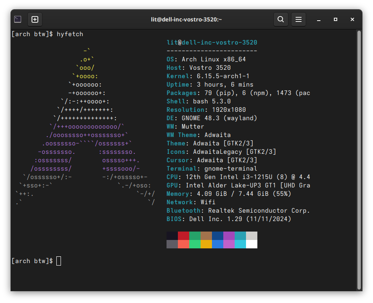Minimize the terminal window
The width and height of the screenshot is (373, 303).
[x=319, y=19]
